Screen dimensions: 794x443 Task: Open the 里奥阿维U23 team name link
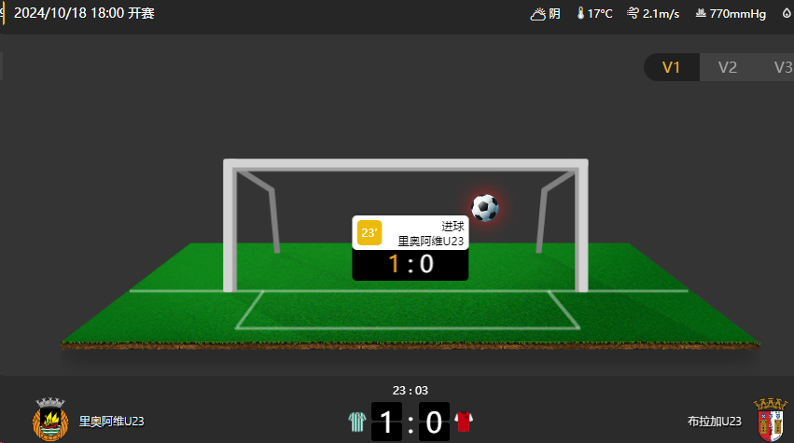[x=111, y=422]
